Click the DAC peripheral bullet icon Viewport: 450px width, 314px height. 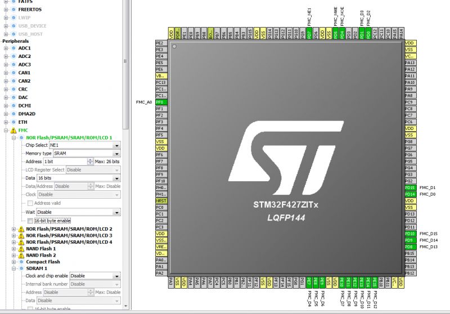click(x=13, y=97)
